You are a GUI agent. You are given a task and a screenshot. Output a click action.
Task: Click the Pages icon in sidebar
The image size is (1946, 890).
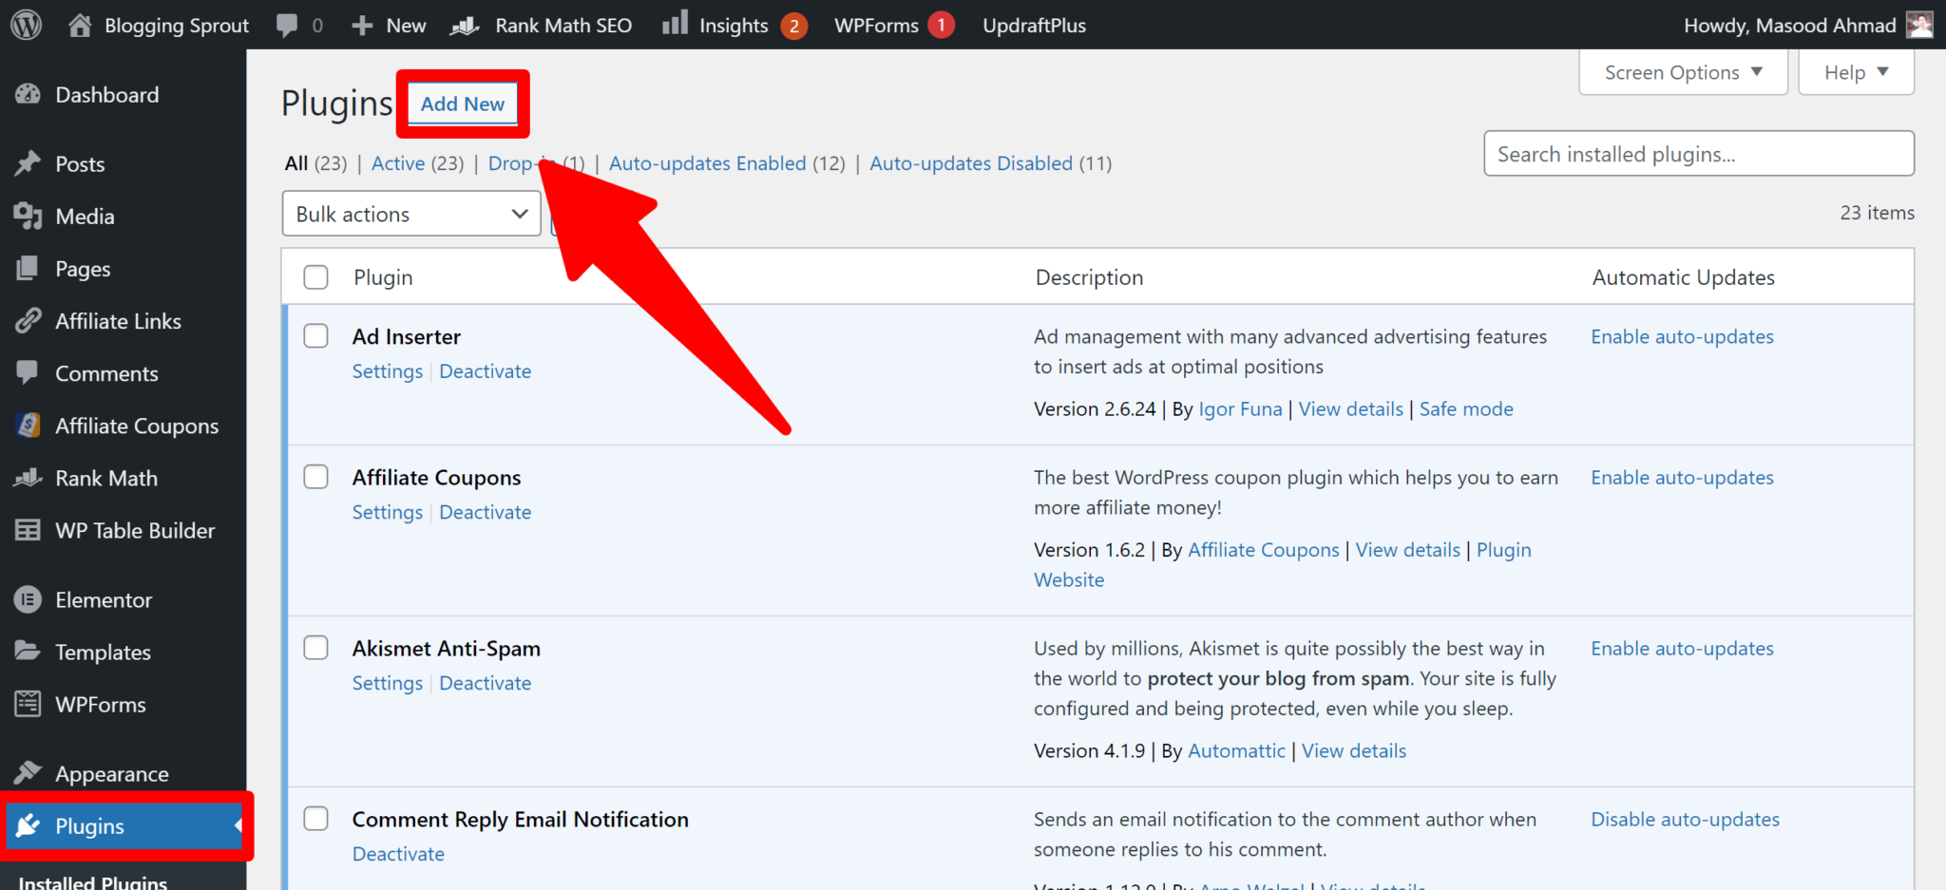tap(29, 269)
